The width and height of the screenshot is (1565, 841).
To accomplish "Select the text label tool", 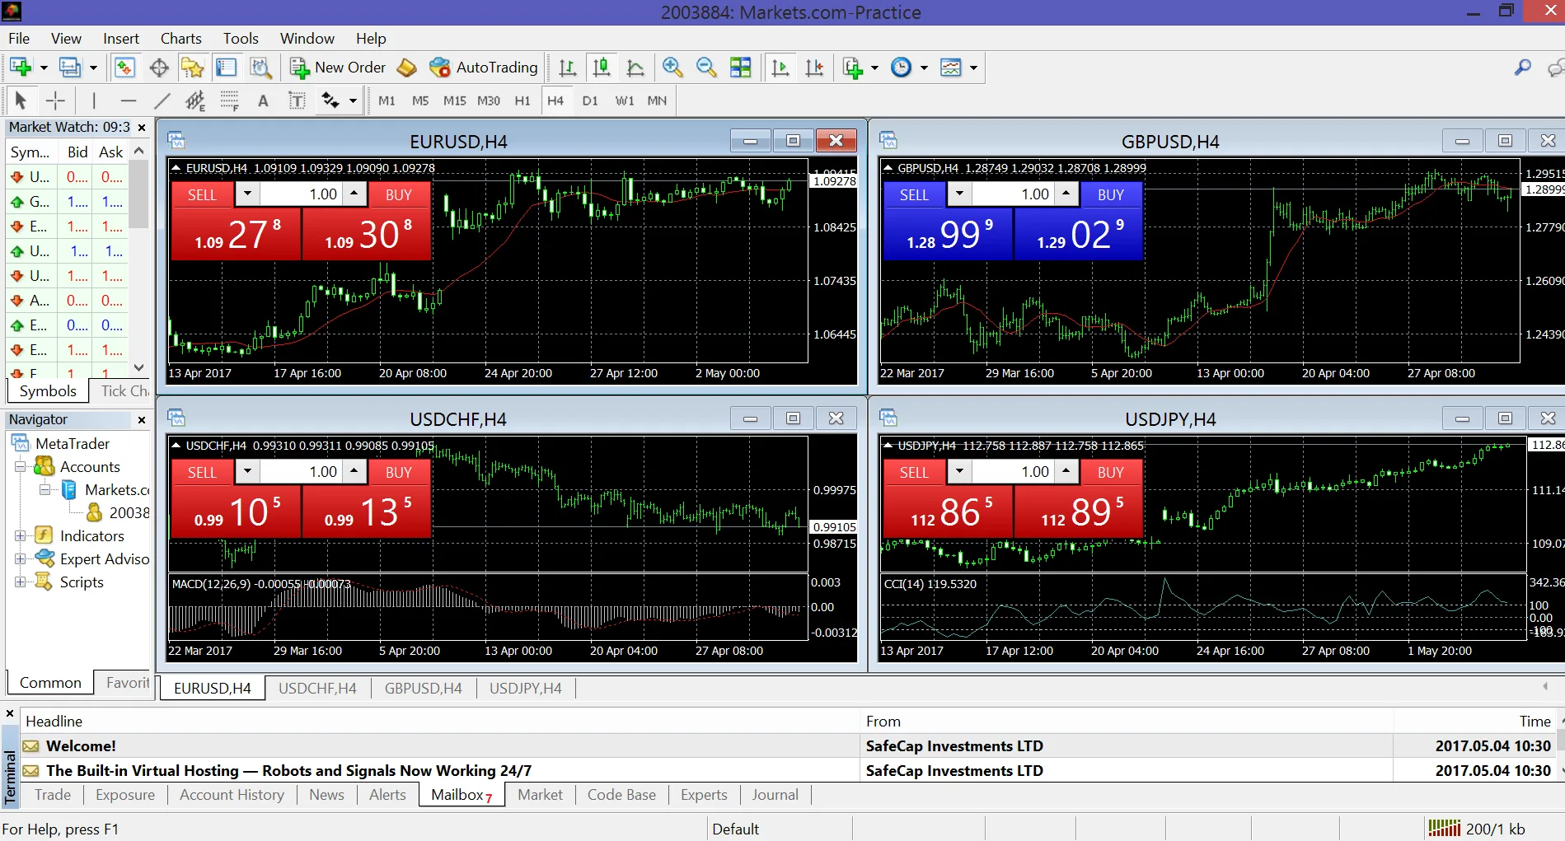I will (297, 100).
